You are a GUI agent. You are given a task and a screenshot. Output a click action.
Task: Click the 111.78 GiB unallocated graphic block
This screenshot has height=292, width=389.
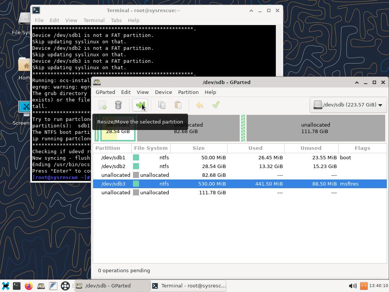point(315,128)
